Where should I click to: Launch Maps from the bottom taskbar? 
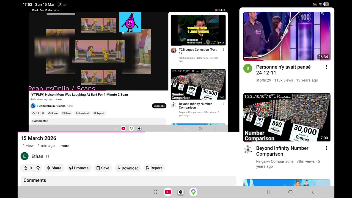193,192
